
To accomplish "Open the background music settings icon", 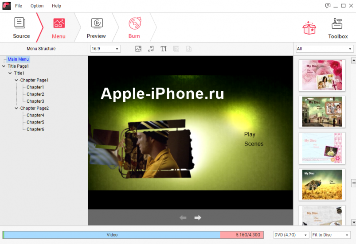I will coord(151,49).
